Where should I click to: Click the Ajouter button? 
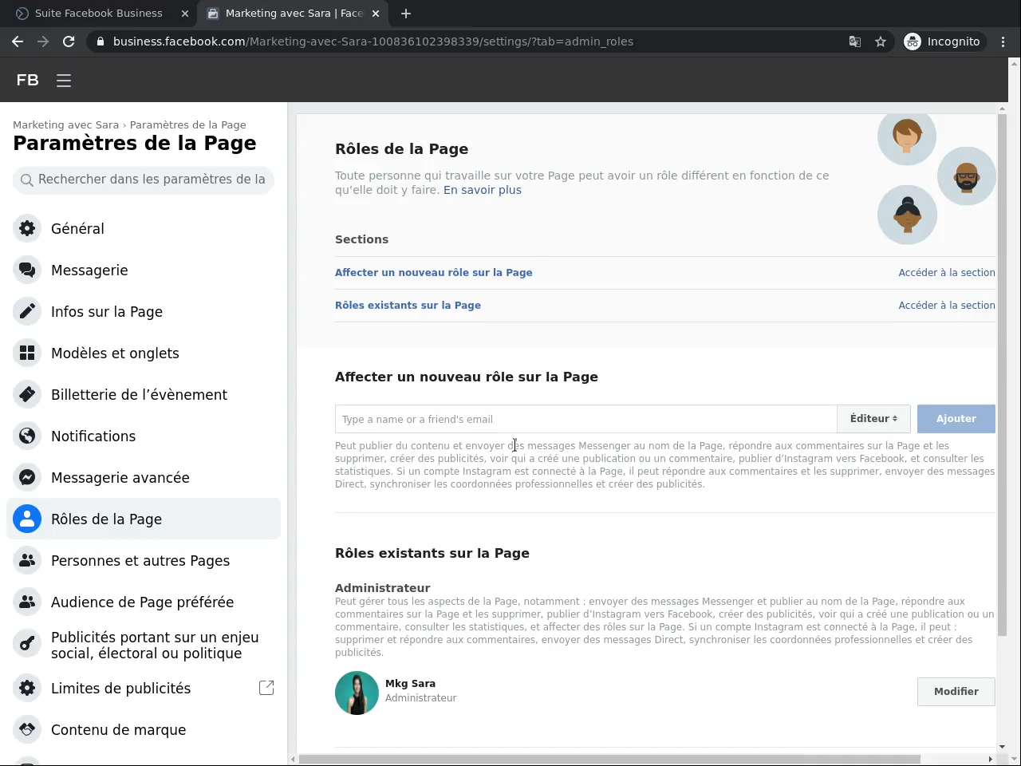[x=956, y=419]
